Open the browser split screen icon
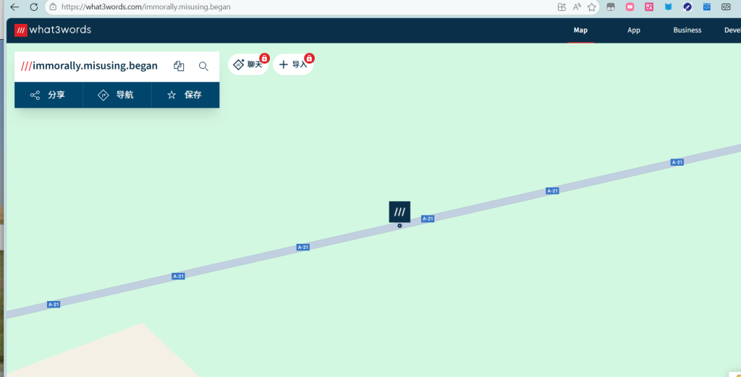The width and height of the screenshot is (741, 377). (x=562, y=7)
